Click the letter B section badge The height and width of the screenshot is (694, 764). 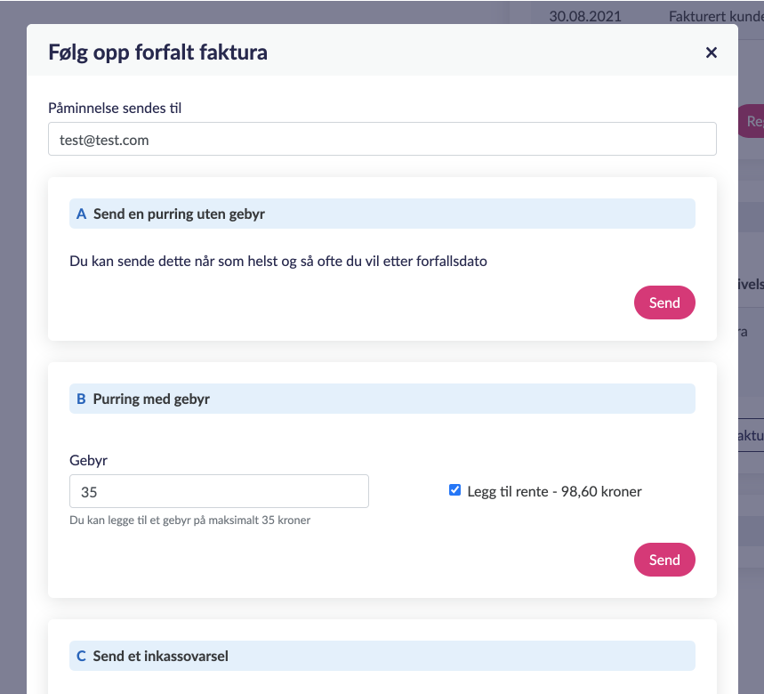tap(81, 399)
